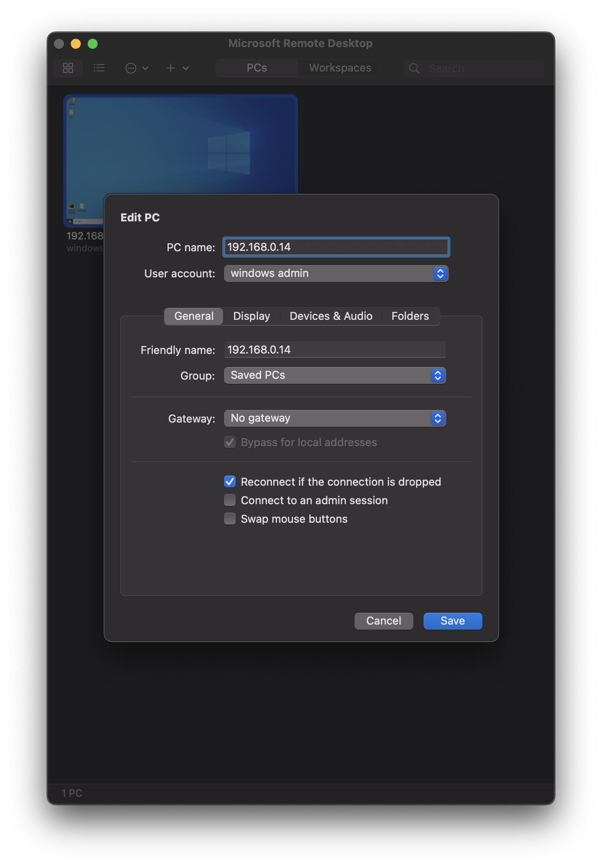This screenshot has width=602, height=867.
Task: Select the PCs tab in the toolbar
Action: point(257,68)
